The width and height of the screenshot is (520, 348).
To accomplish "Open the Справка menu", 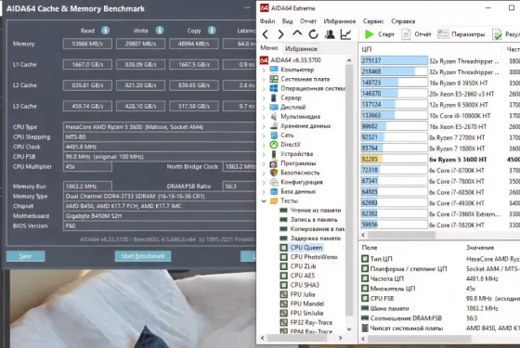I will (403, 21).
